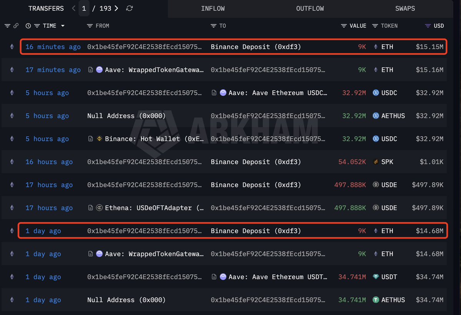Click Aave logo beside Aave Ethereum USDT
The width and height of the screenshot is (461, 315).
[223, 277]
